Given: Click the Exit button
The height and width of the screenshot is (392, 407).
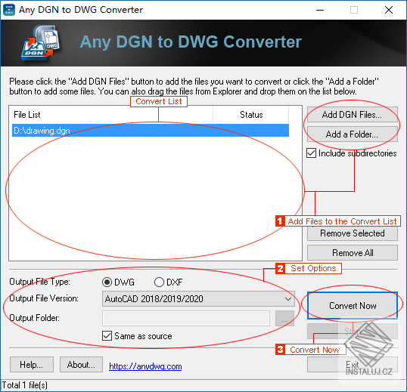Looking at the screenshot, I should tap(353, 365).
